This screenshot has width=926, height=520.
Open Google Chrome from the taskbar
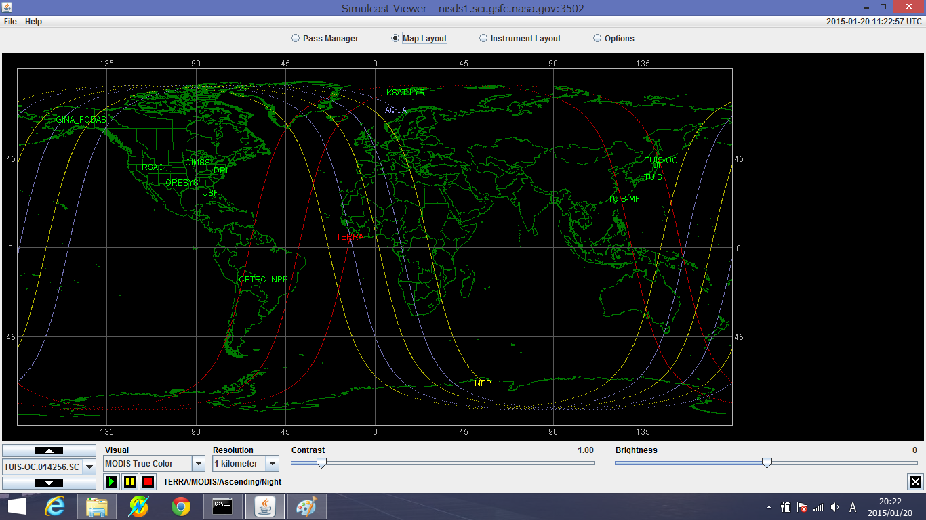click(181, 506)
